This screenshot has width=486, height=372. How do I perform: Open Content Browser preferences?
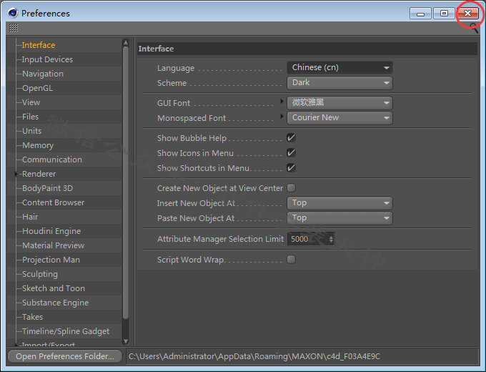[x=54, y=202]
